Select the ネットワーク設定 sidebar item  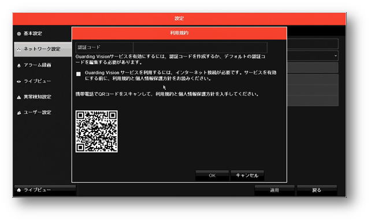coord(43,49)
